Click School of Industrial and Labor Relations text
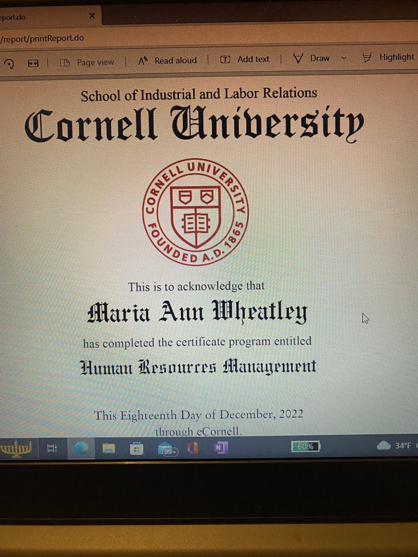418x557 pixels. pyautogui.click(x=199, y=94)
